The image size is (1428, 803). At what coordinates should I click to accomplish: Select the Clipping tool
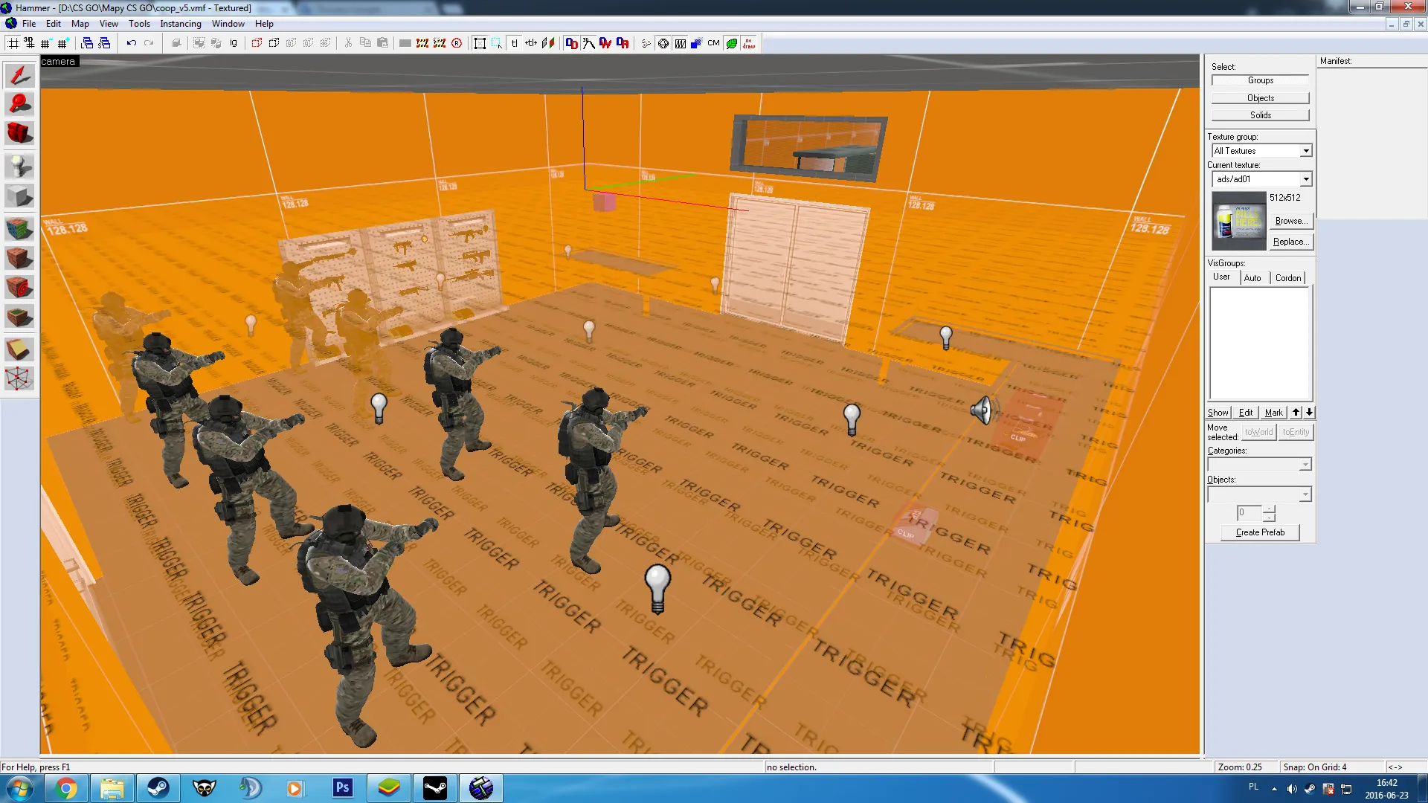click(x=20, y=349)
